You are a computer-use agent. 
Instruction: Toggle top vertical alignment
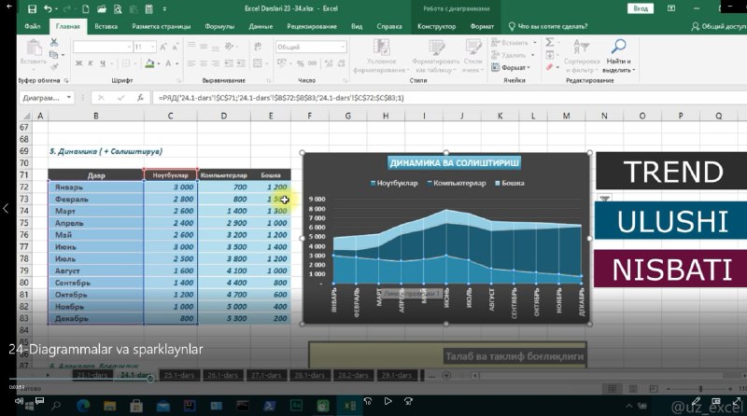coord(191,46)
